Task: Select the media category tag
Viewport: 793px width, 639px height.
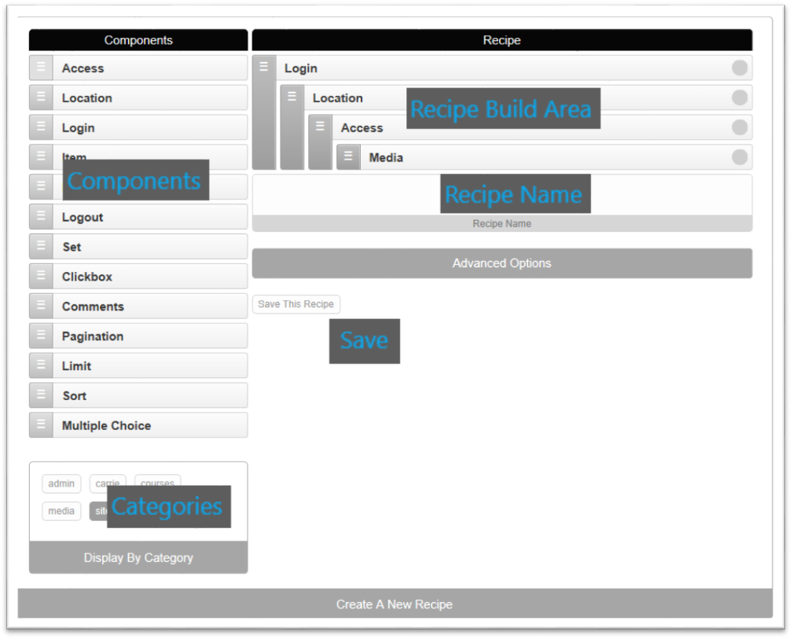Action: pos(61,511)
